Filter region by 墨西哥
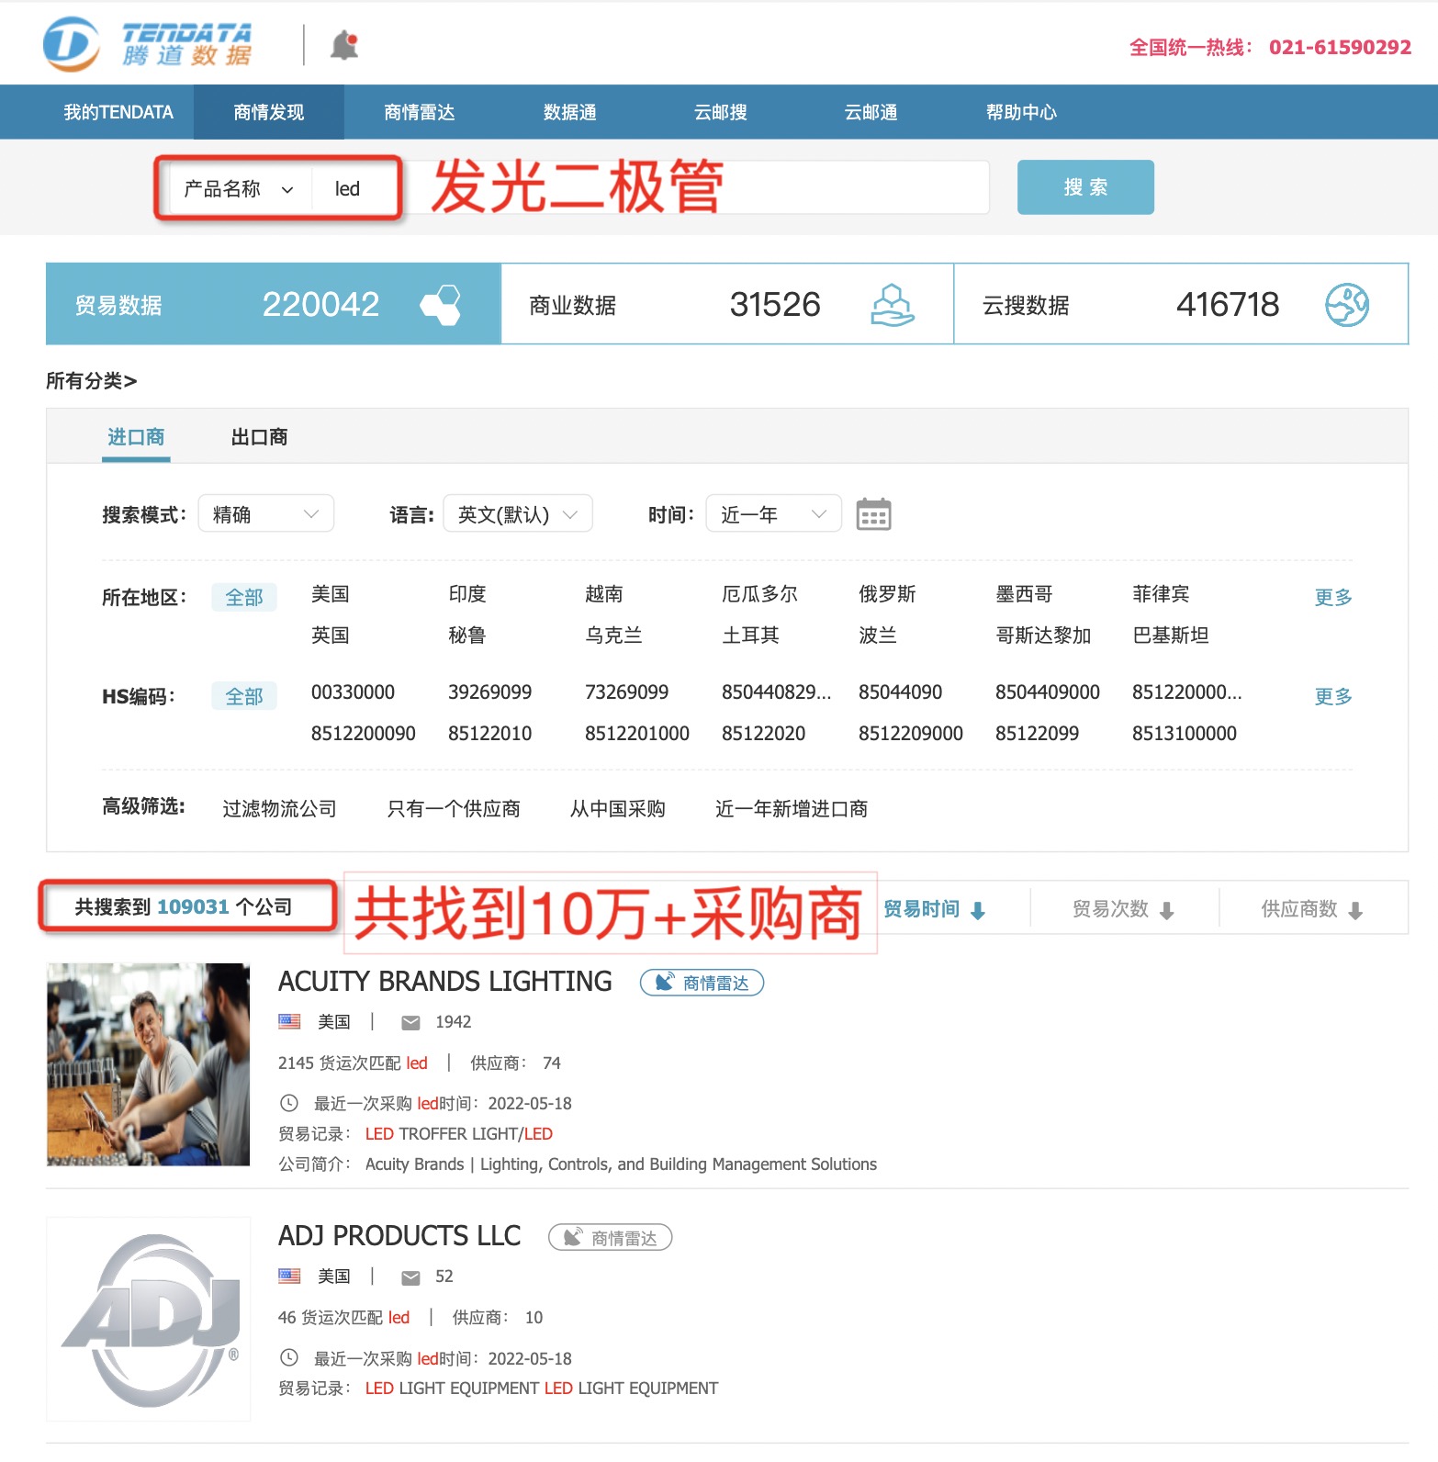Screen dimensions: 1438x1462 1024,594
